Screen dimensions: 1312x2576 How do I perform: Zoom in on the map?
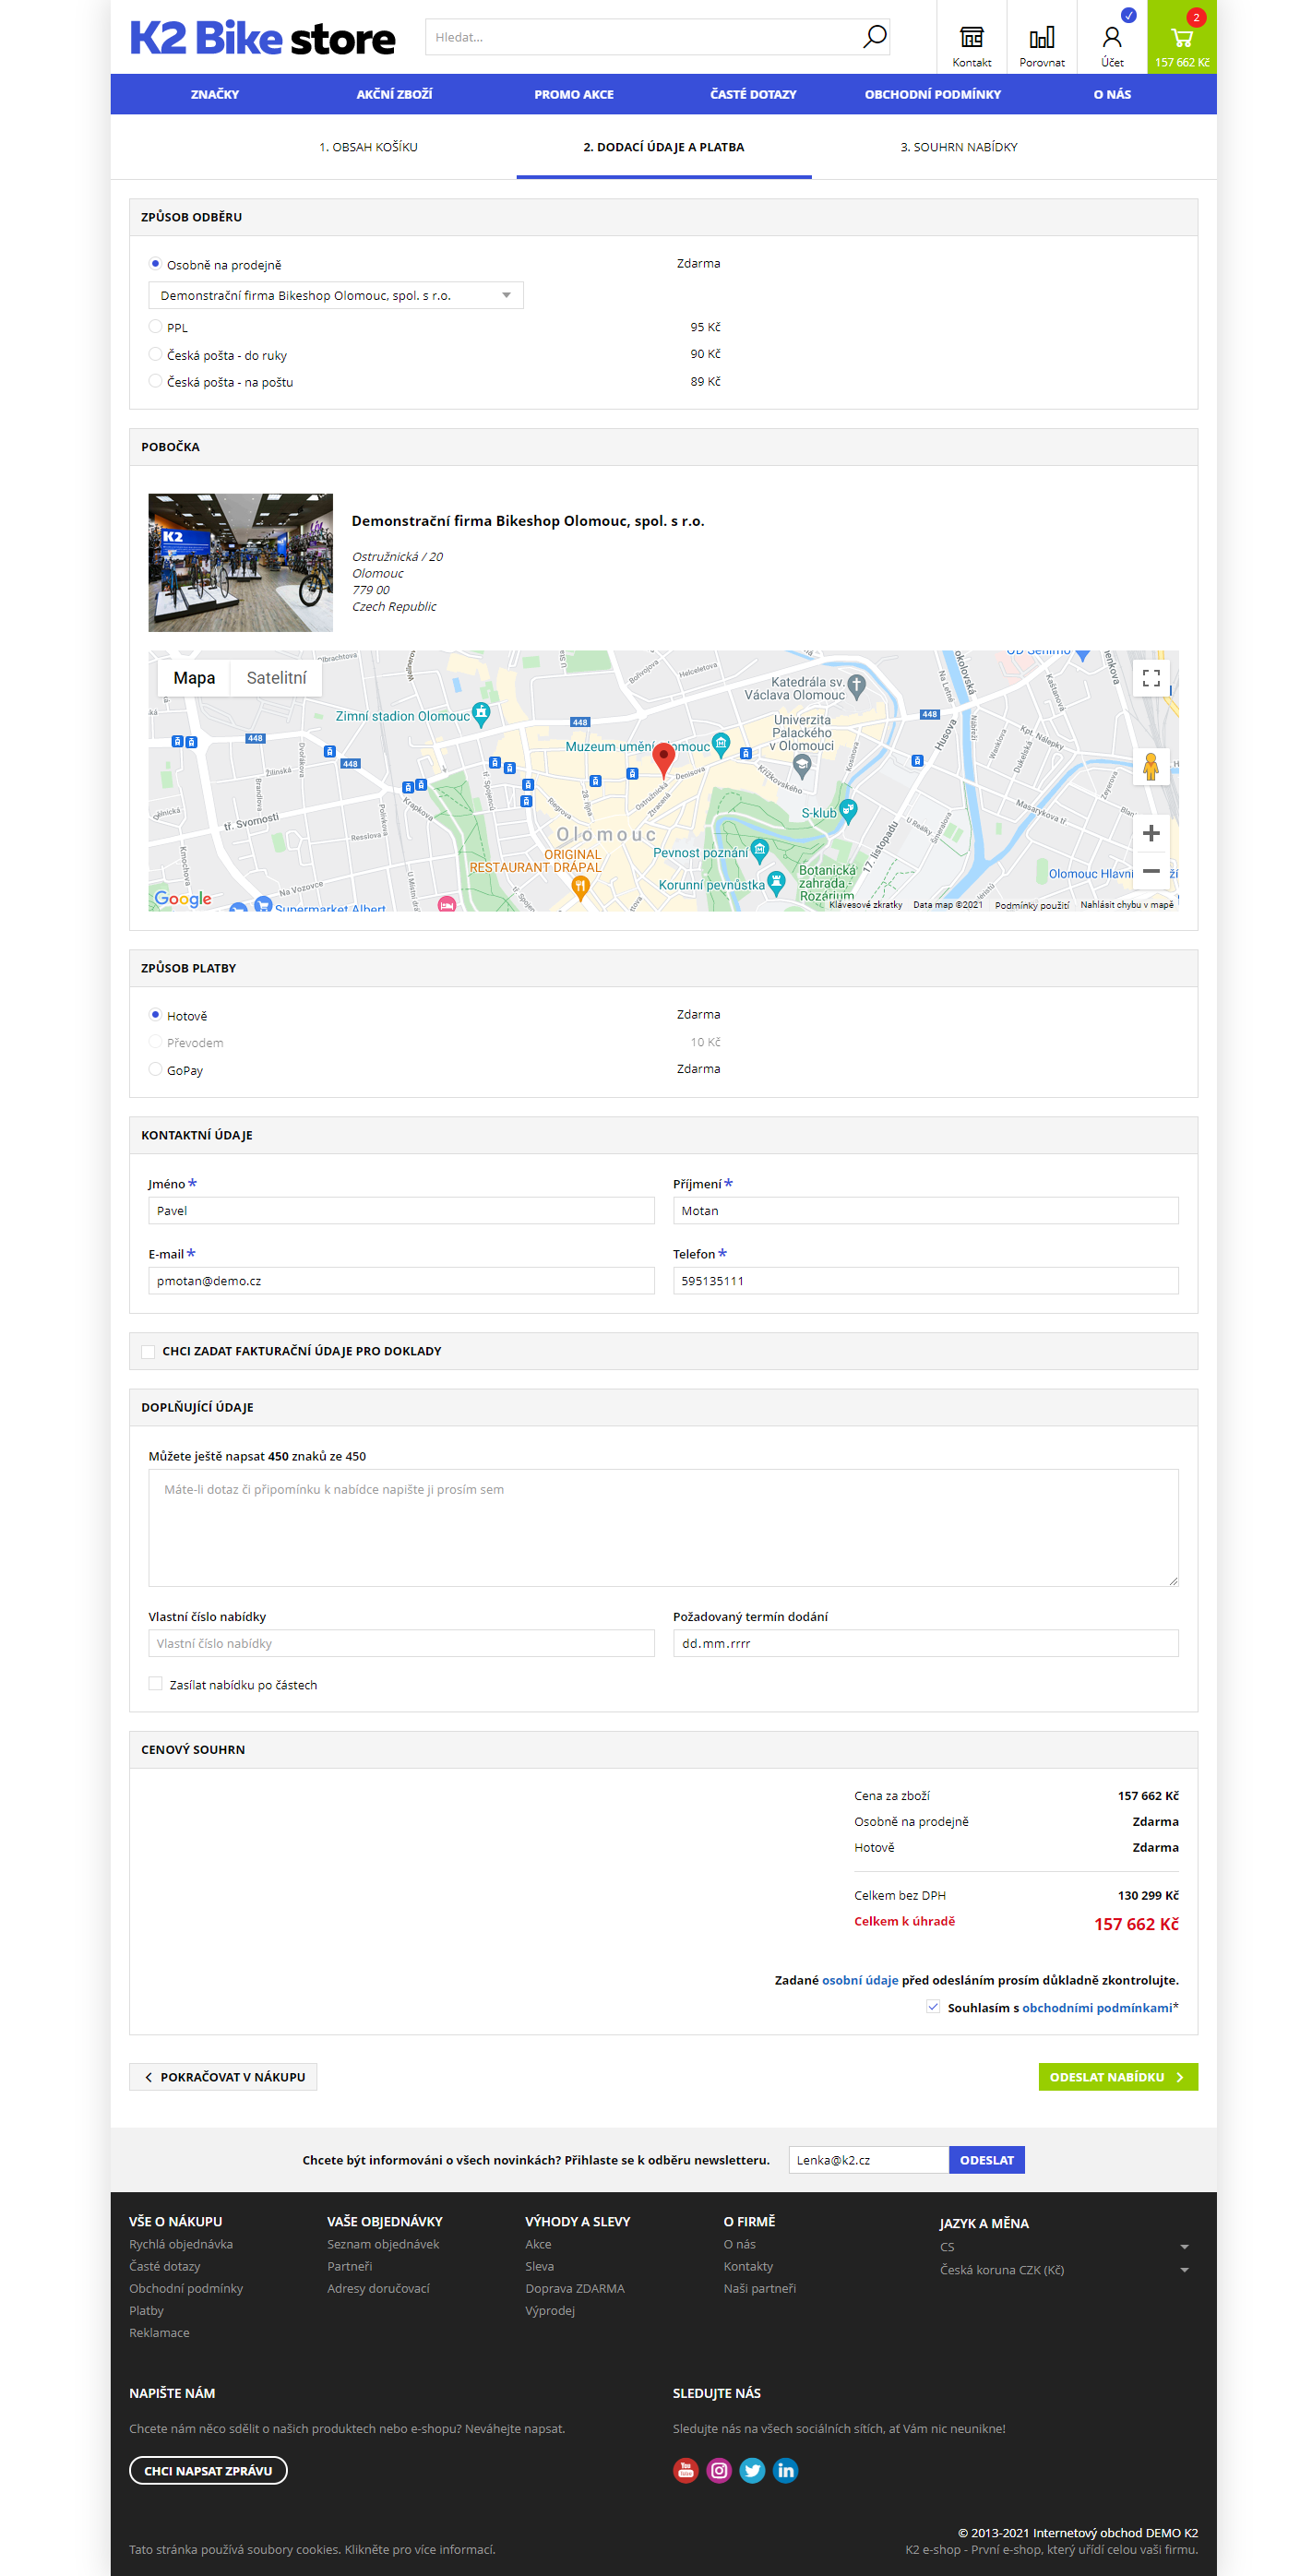(1150, 833)
